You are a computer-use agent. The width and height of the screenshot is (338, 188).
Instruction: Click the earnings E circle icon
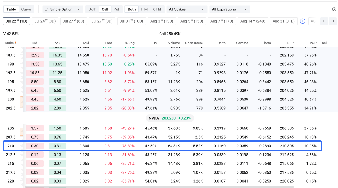click(x=302, y=21)
